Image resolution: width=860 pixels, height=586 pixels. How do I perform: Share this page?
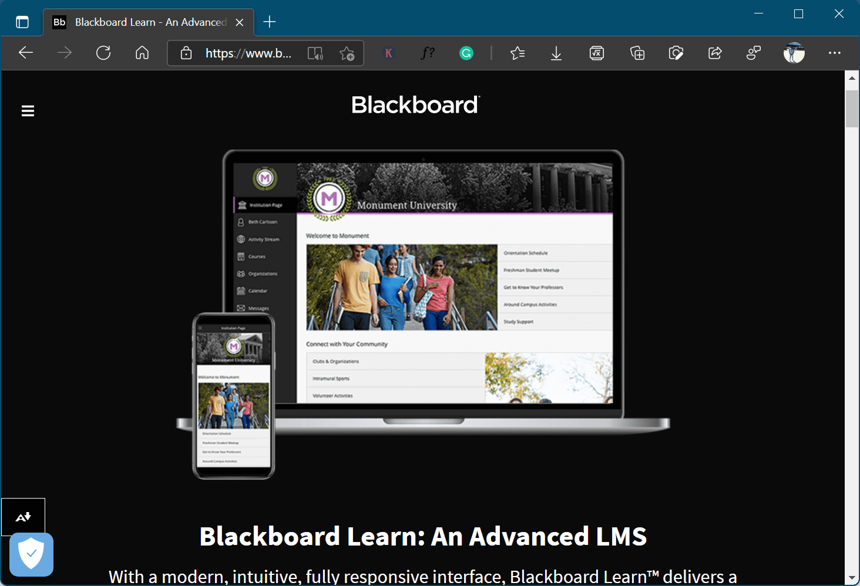(x=715, y=53)
